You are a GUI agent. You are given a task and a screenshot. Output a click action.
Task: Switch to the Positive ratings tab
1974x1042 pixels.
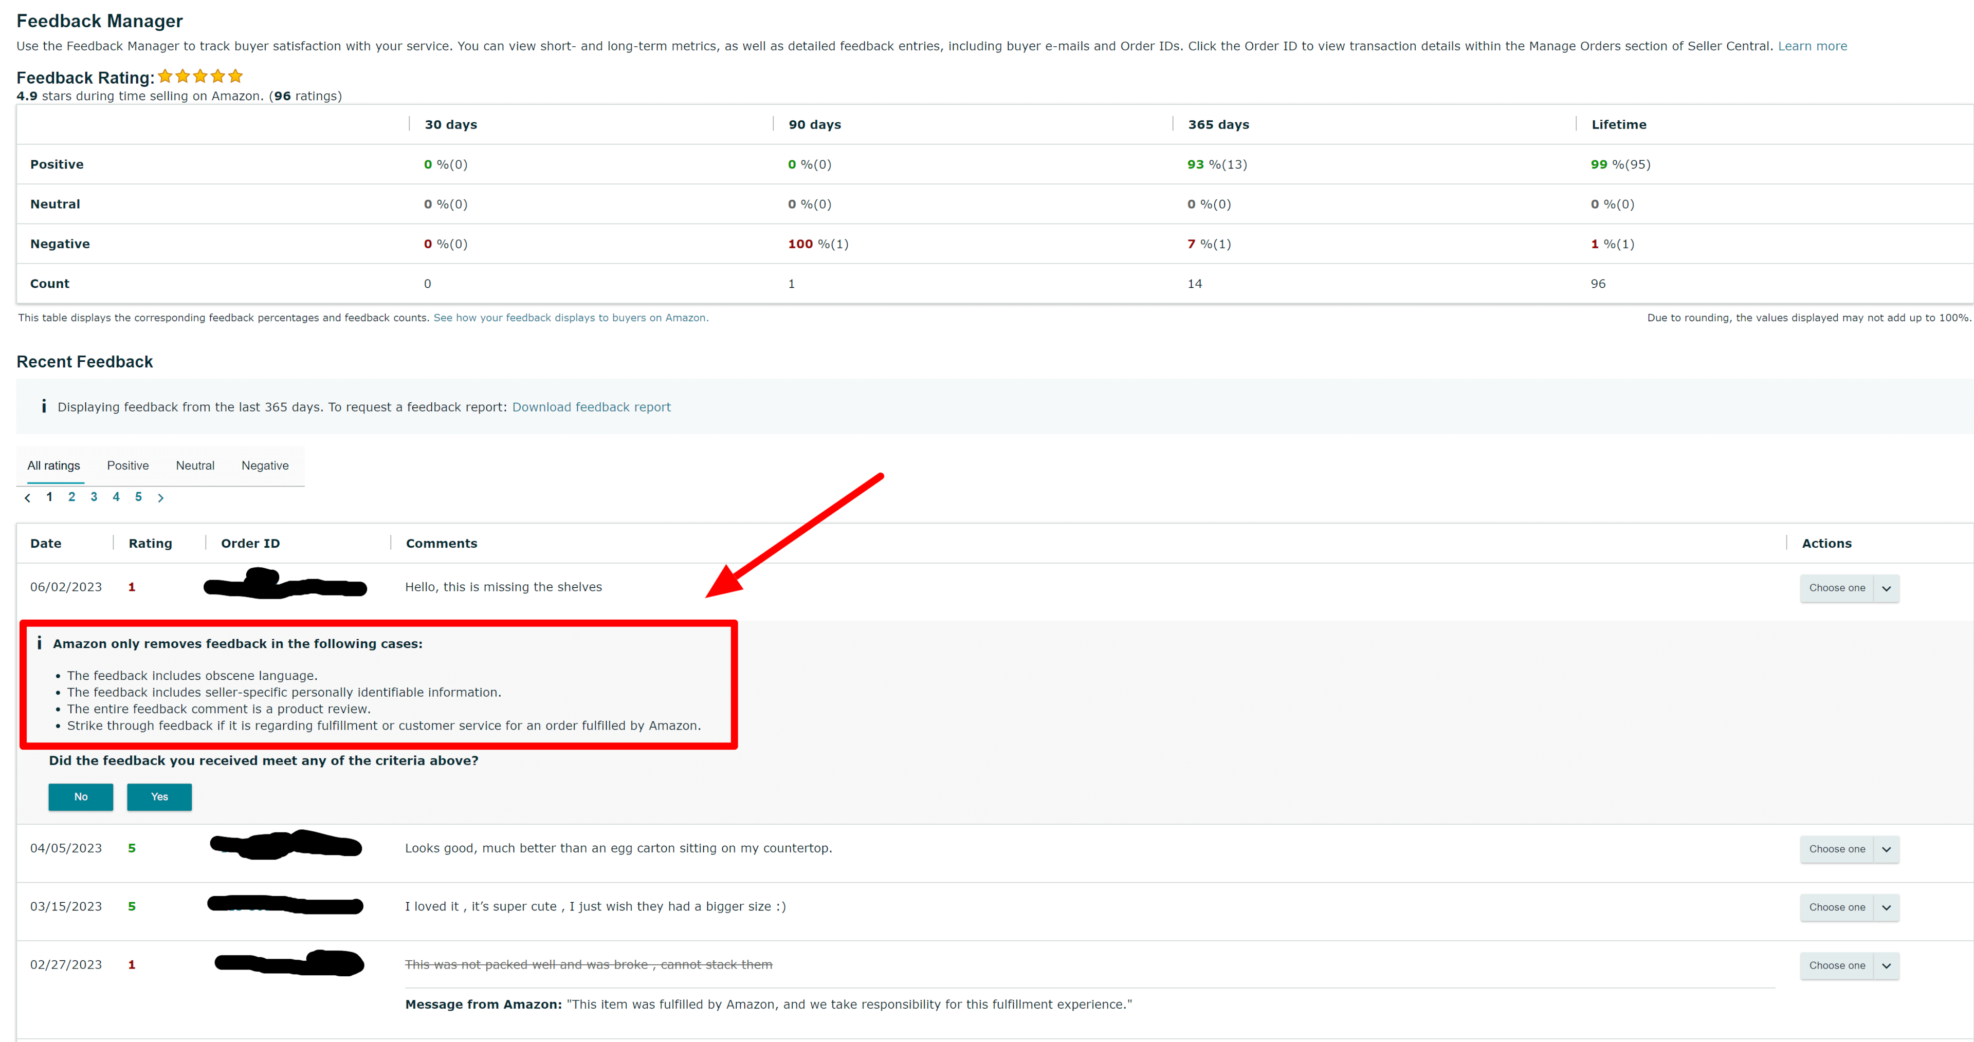pyautogui.click(x=128, y=465)
